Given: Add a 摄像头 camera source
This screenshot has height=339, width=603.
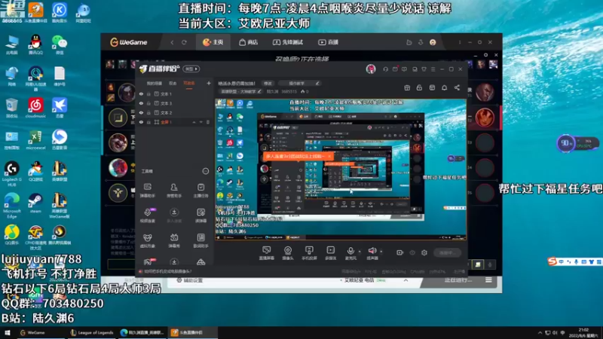Looking at the screenshot, I should [288, 253].
